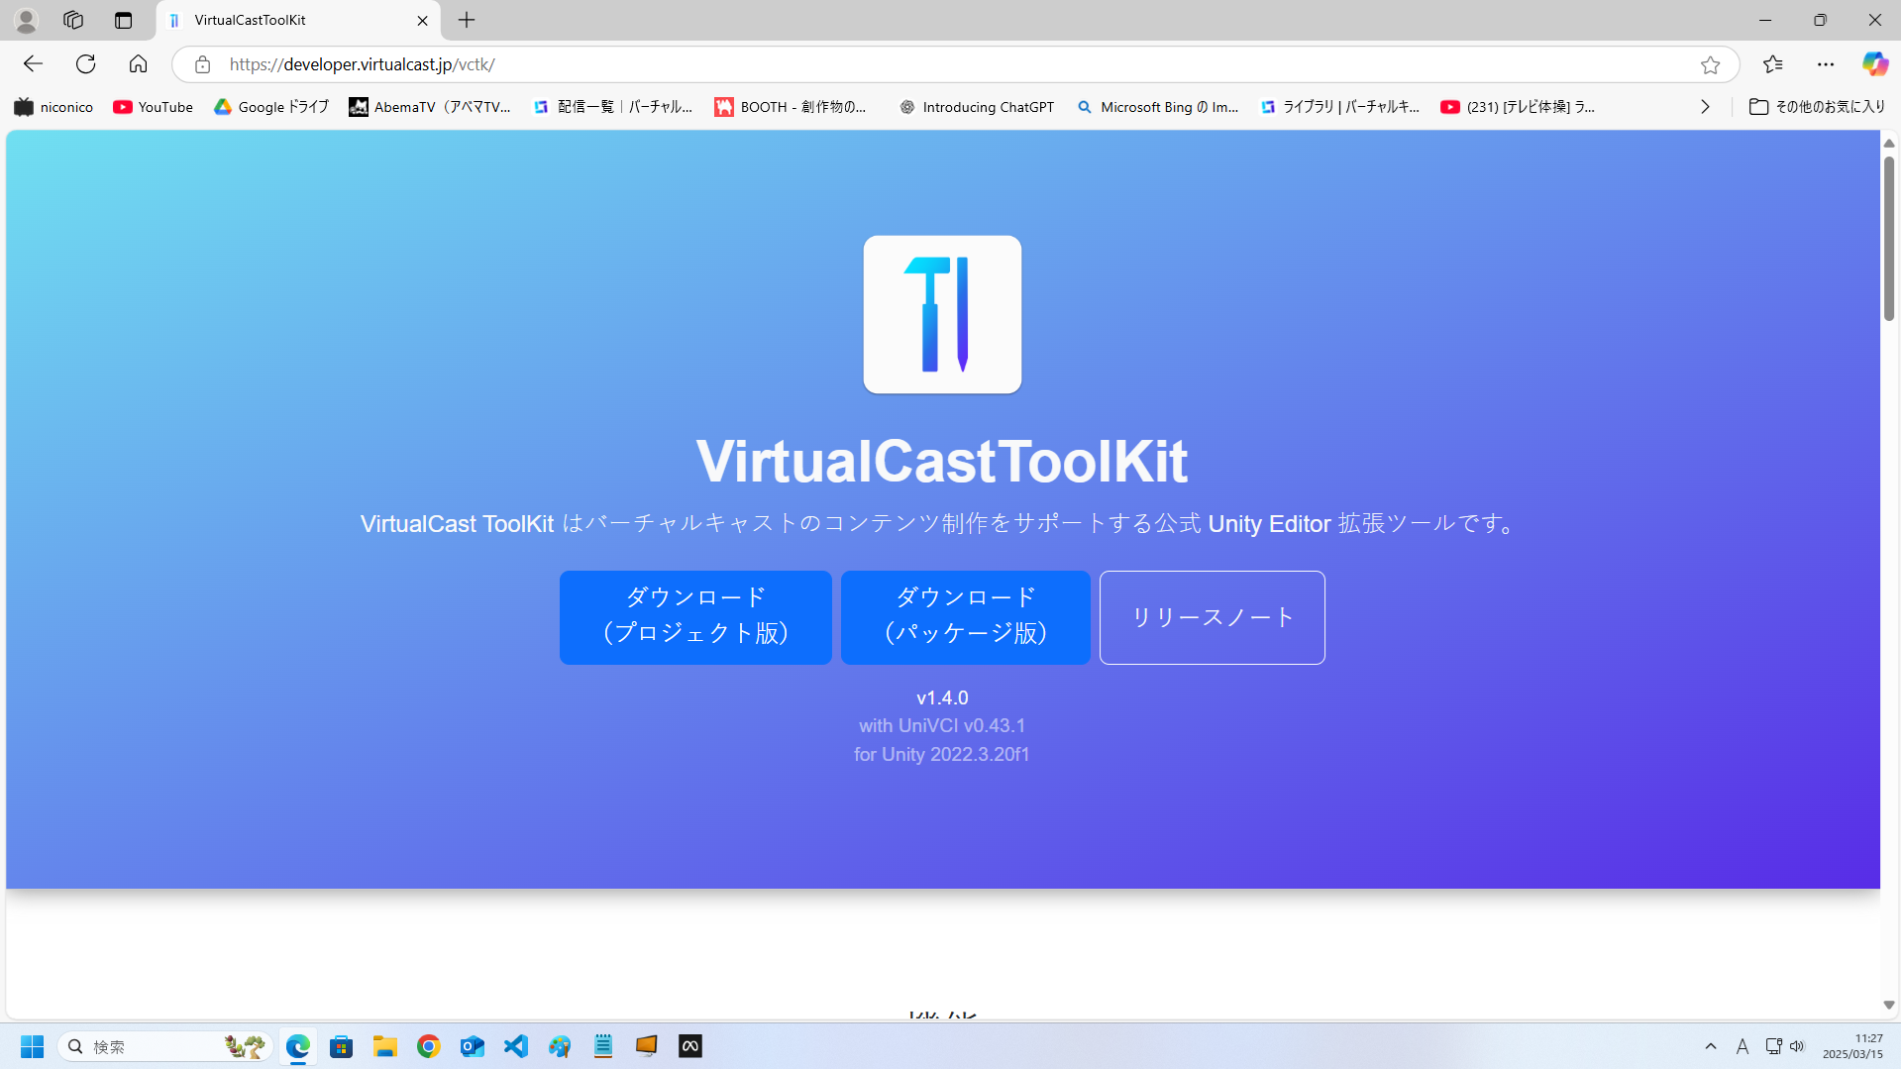Open Visual Studio Code from the taskbar

coord(516,1046)
